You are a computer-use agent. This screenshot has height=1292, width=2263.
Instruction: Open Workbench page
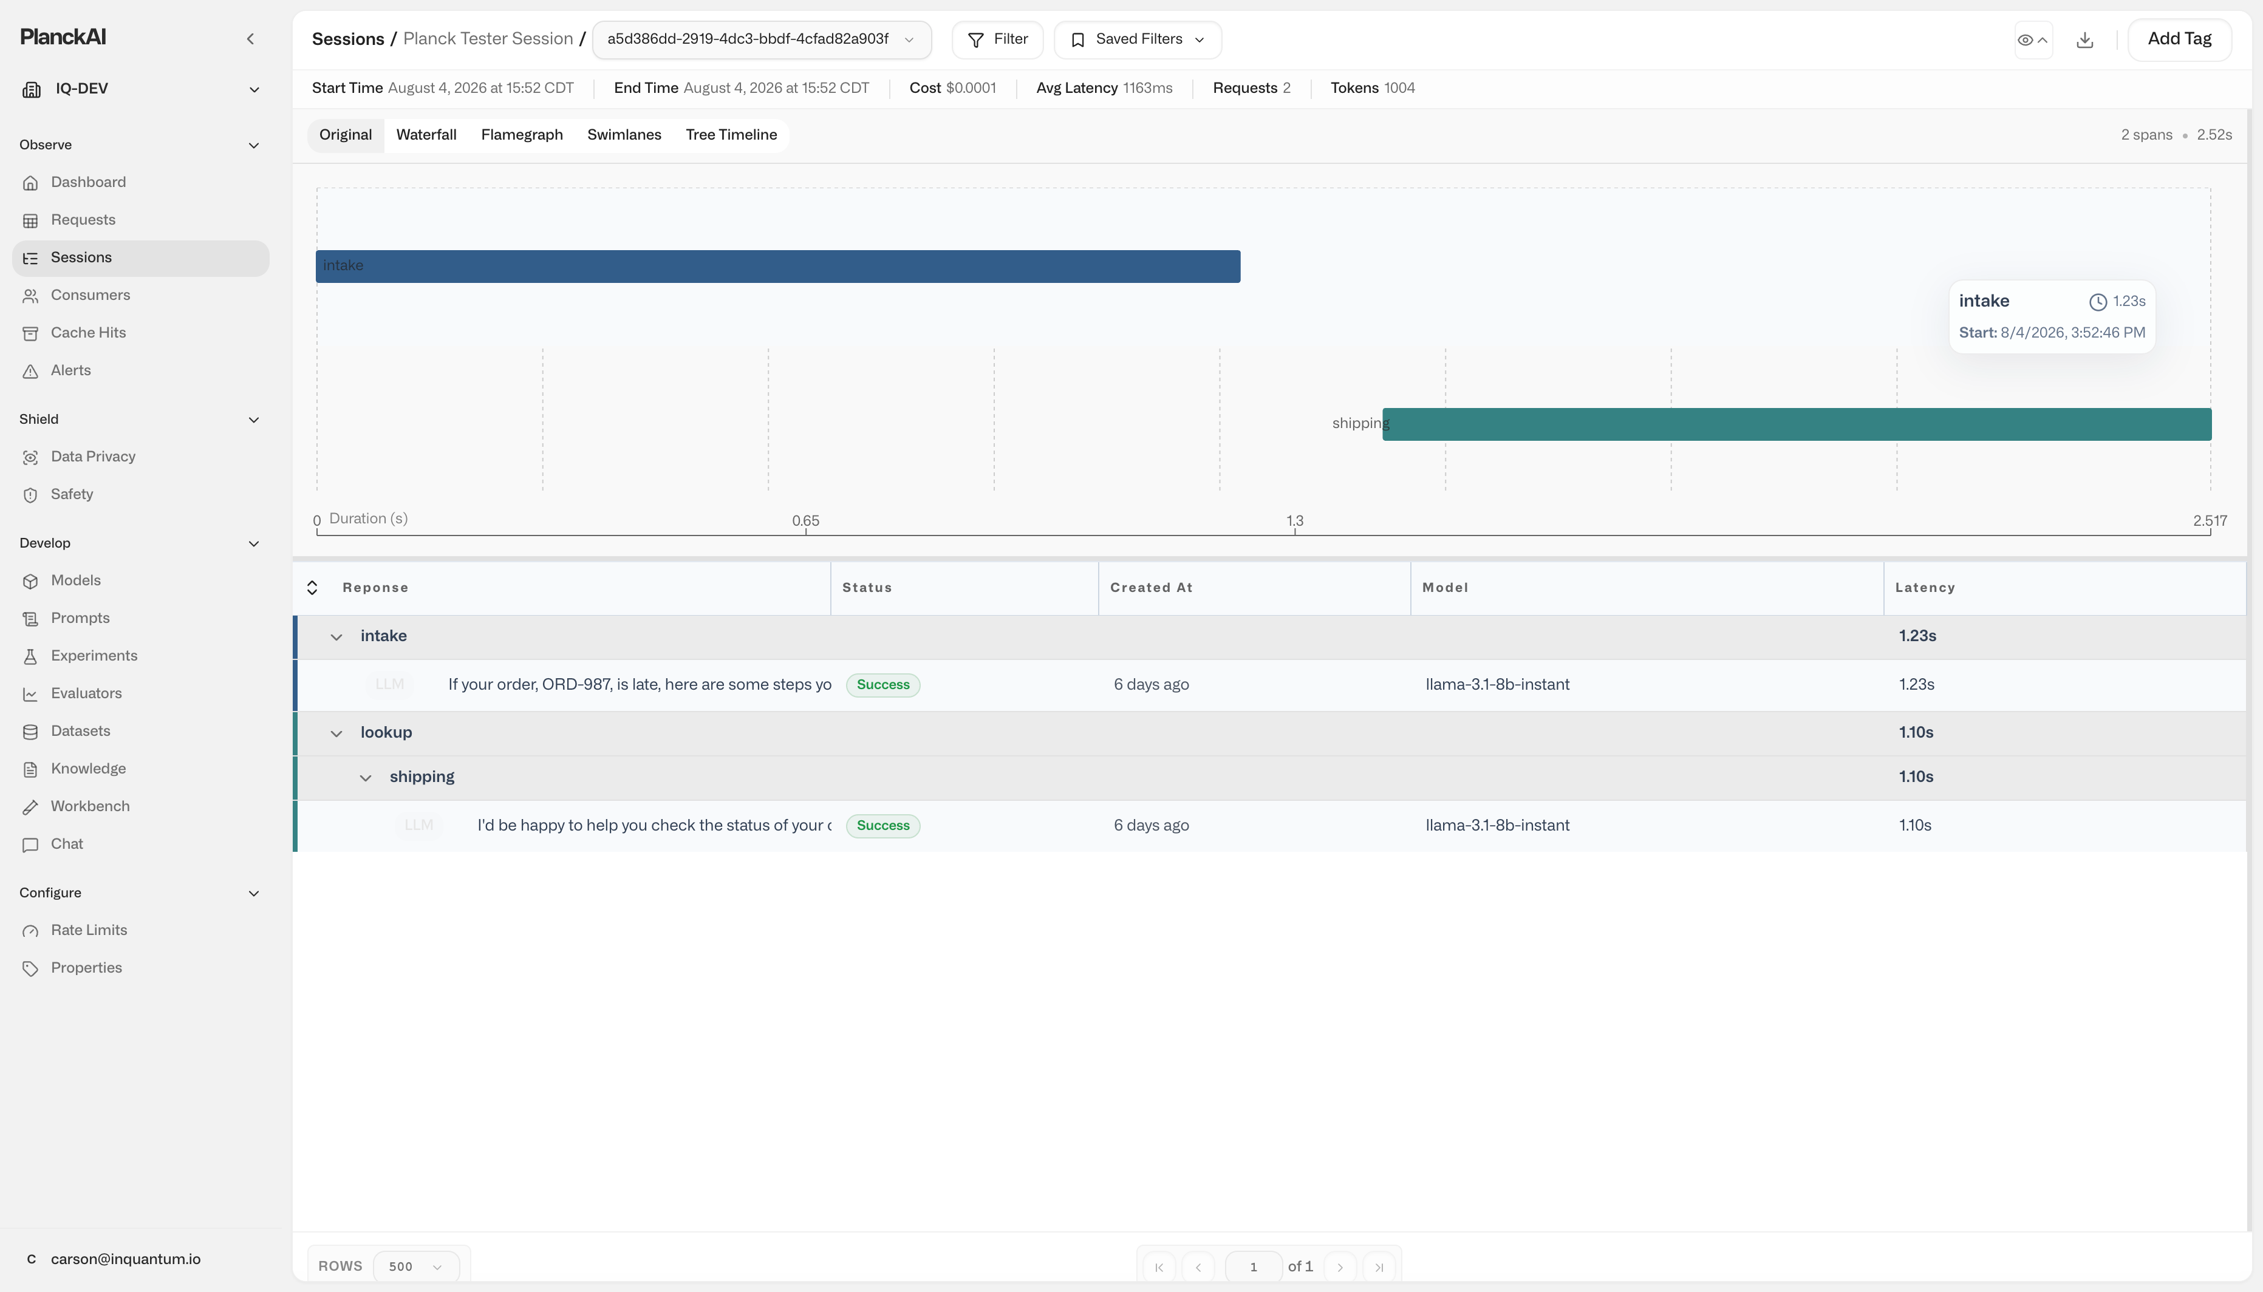coord(141,807)
